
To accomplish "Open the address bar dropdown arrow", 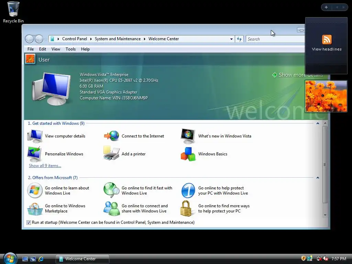I will (x=231, y=39).
